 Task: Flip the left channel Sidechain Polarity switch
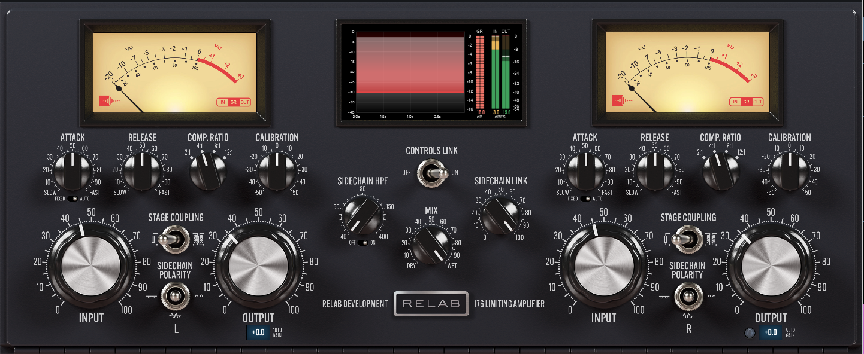[174, 295]
